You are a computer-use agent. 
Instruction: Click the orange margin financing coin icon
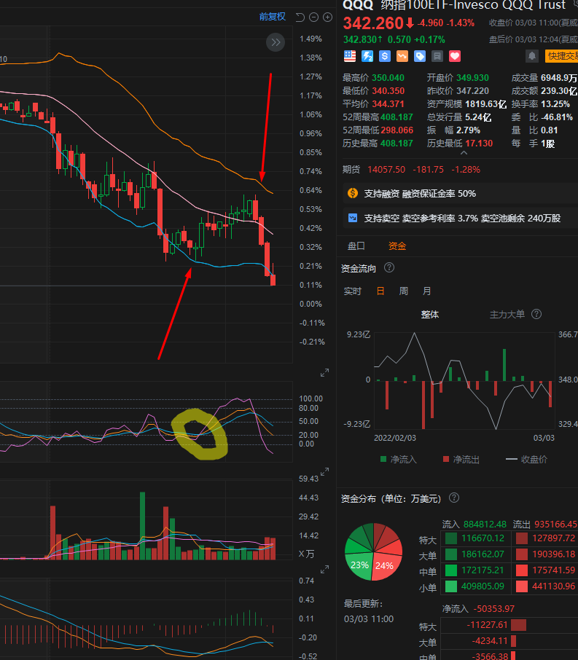click(x=353, y=193)
